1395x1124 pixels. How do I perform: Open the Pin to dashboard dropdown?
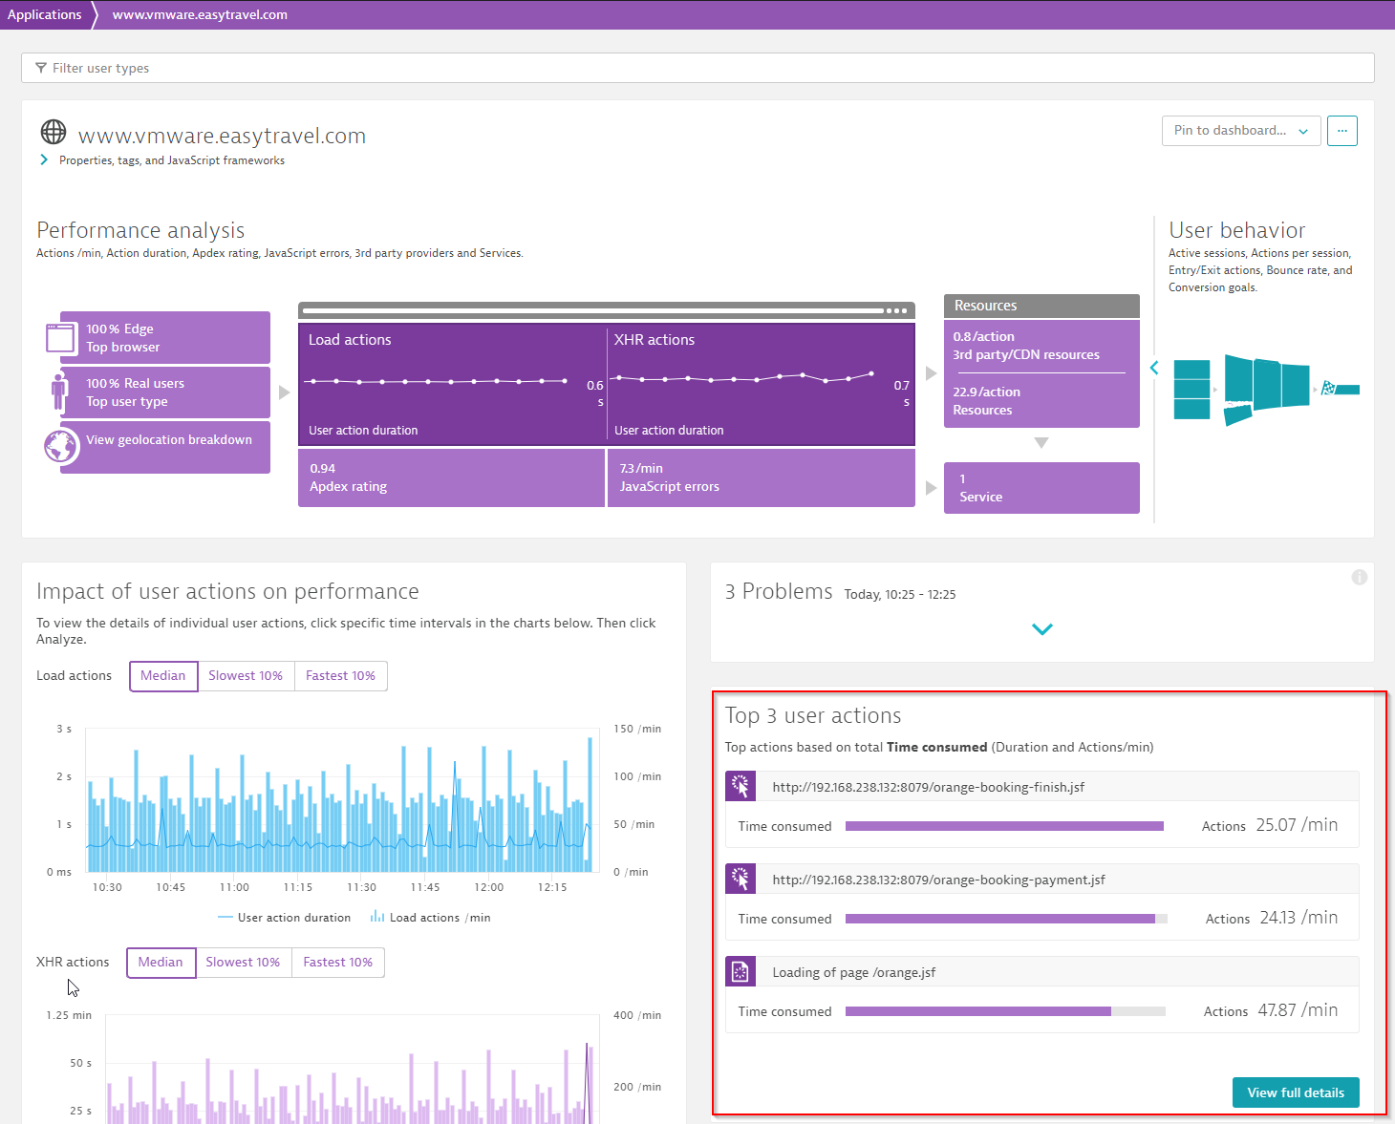[1240, 131]
